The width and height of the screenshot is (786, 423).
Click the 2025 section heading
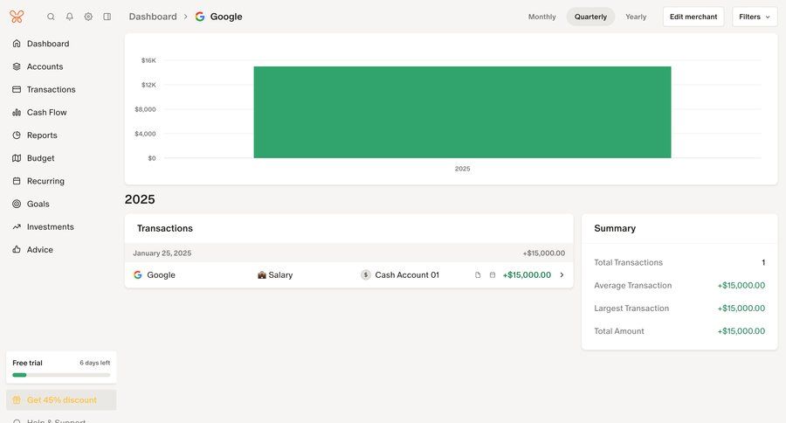pyautogui.click(x=140, y=199)
